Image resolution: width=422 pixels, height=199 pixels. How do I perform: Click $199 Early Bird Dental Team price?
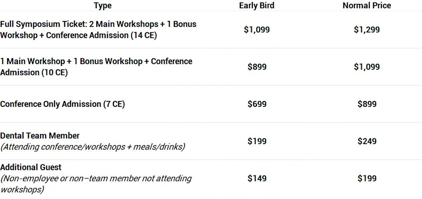coord(257,141)
